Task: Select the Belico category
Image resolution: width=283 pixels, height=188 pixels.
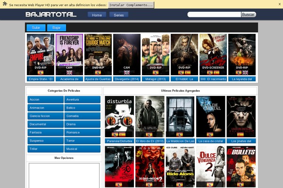Action: click(x=82, y=108)
